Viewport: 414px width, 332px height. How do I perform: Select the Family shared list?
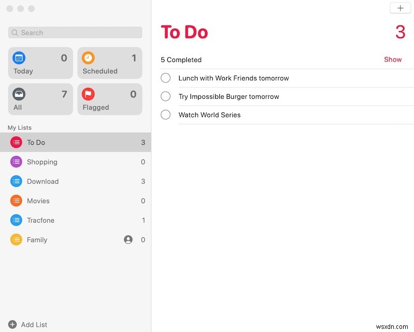click(x=76, y=239)
